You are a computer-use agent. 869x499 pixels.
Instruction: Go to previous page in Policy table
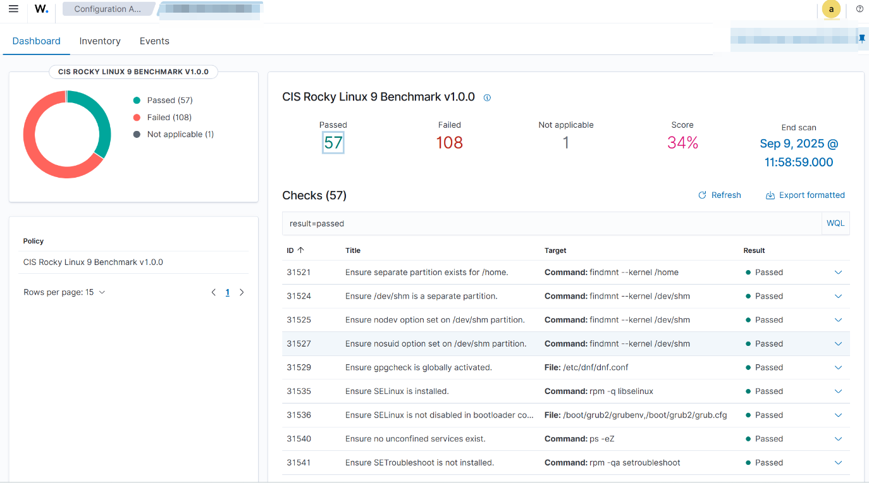coord(214,292)
